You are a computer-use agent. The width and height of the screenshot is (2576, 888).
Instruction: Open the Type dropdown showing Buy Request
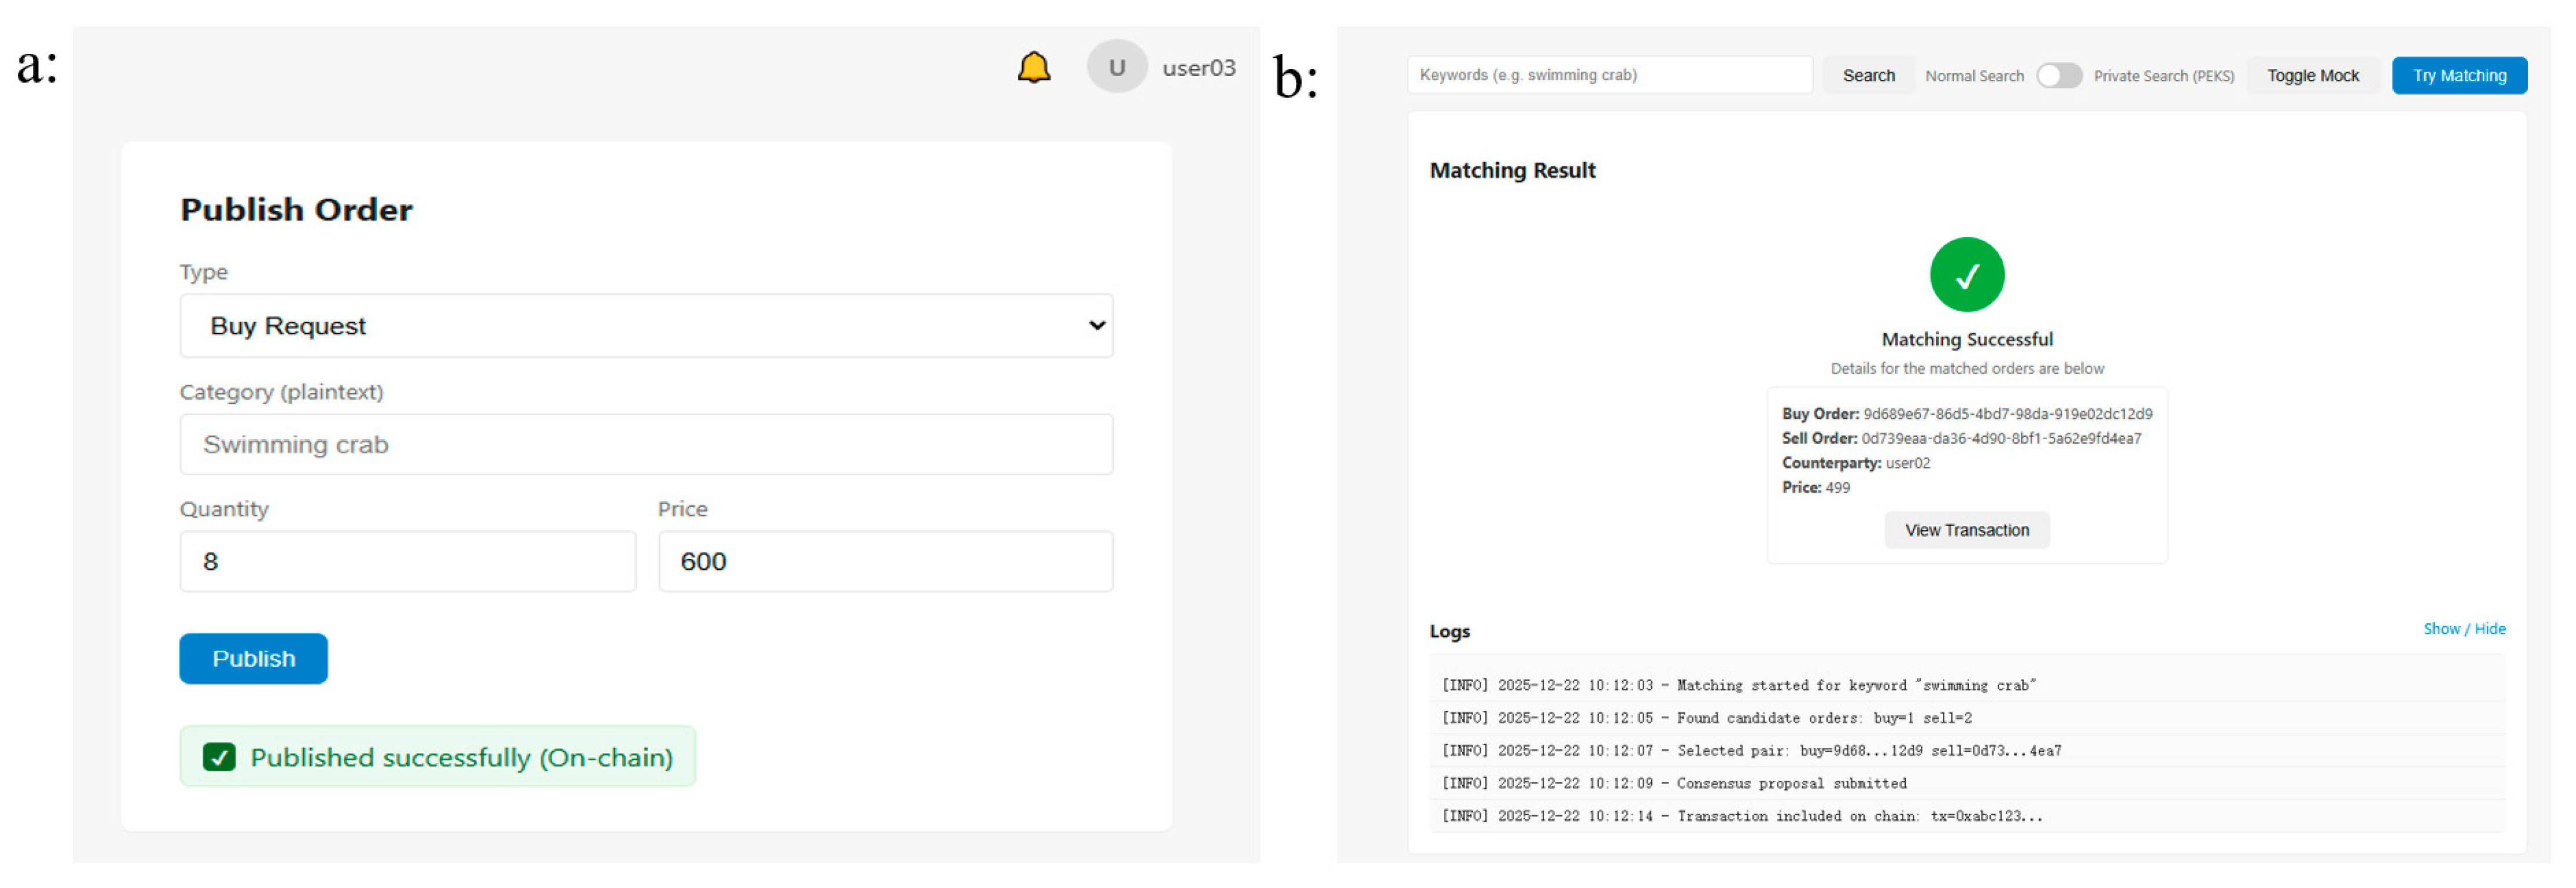click(x=646, y=326)
